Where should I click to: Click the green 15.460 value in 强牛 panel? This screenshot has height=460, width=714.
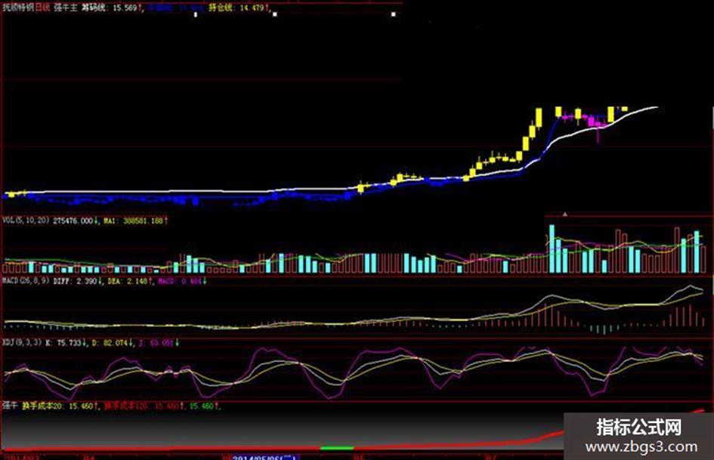click(203, 406)
